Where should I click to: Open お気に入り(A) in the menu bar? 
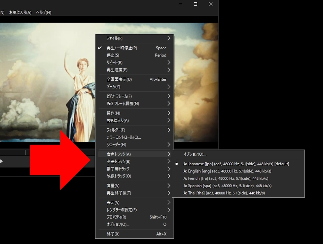20,12
